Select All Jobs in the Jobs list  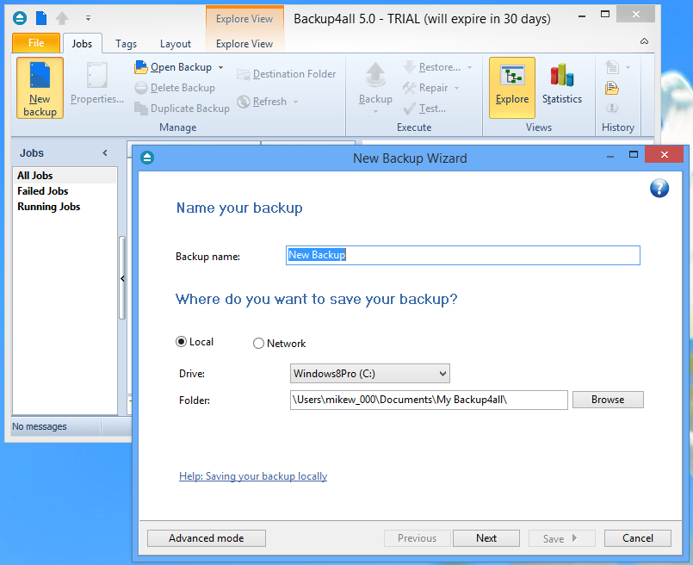coord(65,176)
